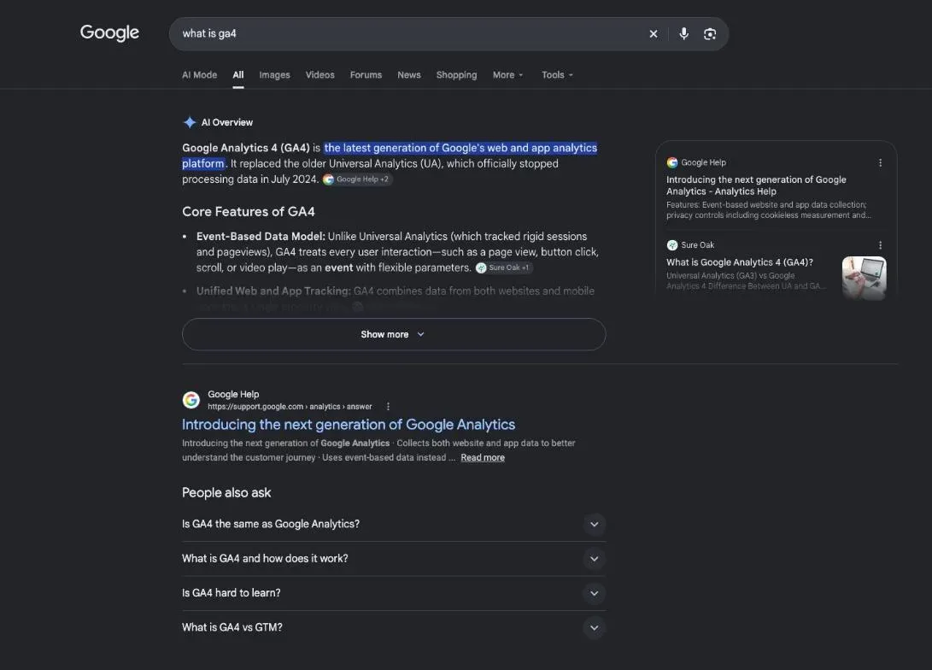Expand "Is GA4 hard to learn?" question
This screenshot has height=670, width=932.
(x=394, y=593)
